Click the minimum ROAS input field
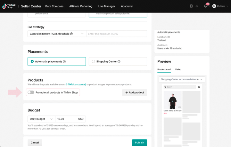 tap(116, 34)
